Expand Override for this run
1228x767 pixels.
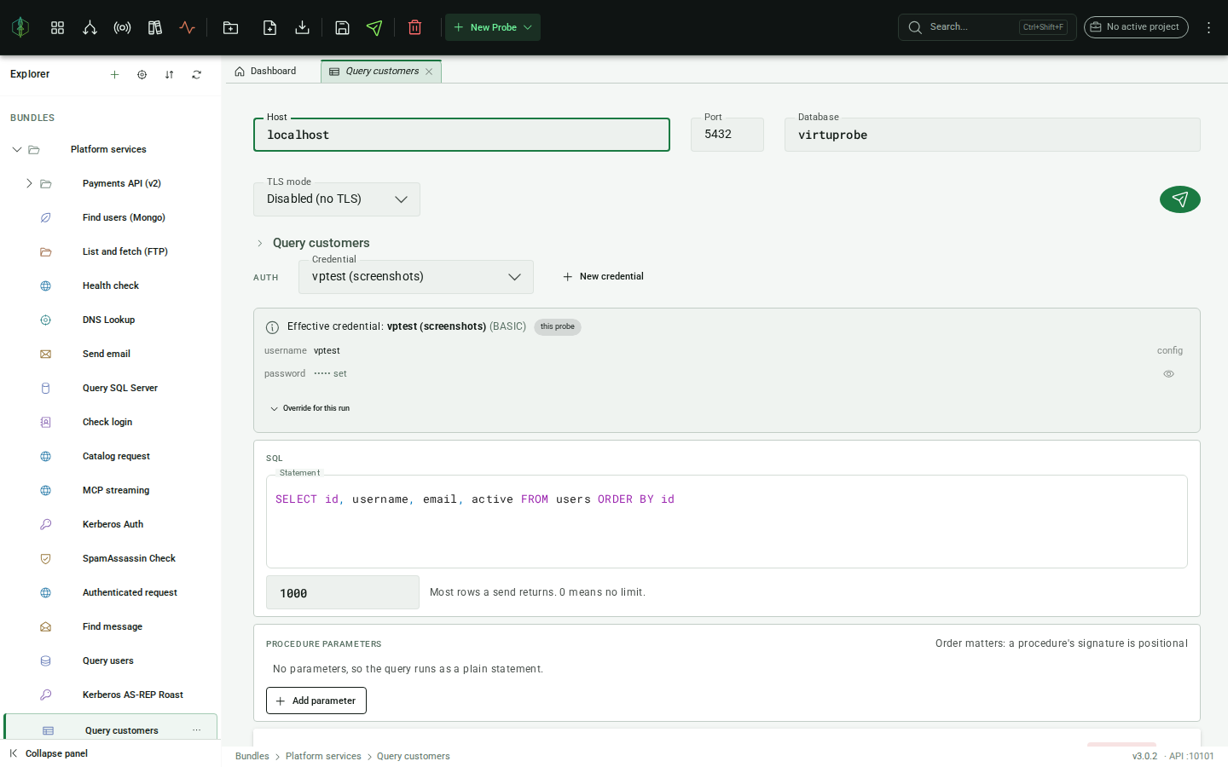pos(310,408)
